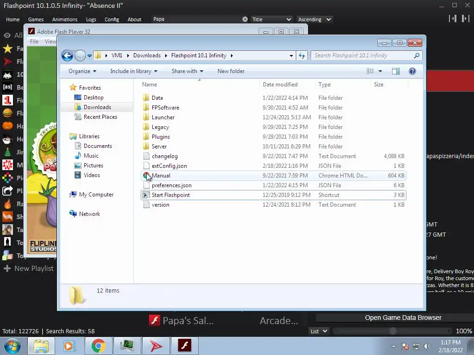
Task: Open the Organize dropdown
Action: [x=82, y=71]
